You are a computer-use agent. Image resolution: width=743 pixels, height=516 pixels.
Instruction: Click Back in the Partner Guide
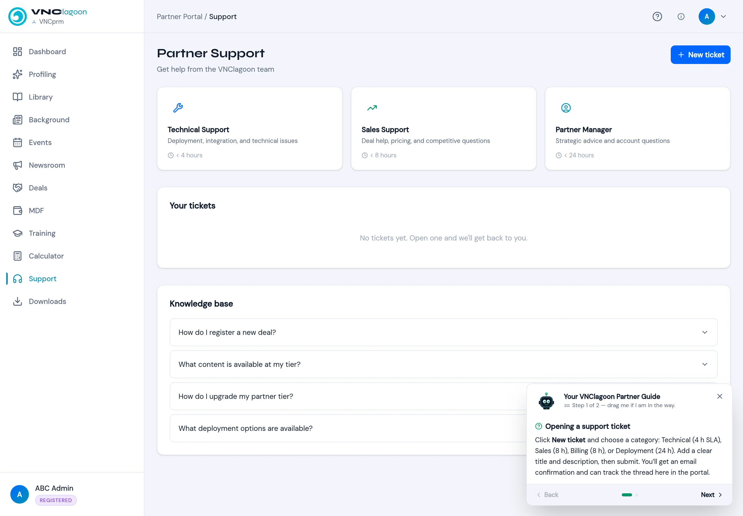tap(548, 495)
